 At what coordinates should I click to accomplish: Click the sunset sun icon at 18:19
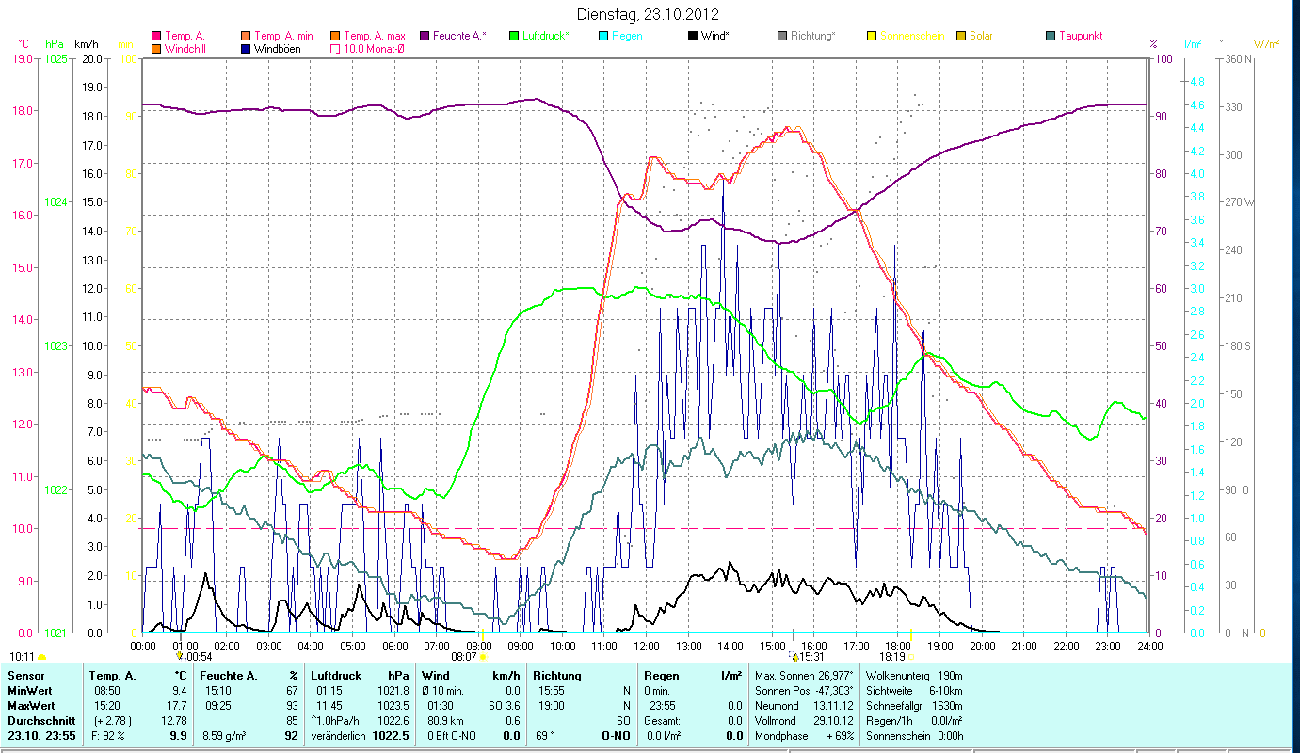point(910,657)
